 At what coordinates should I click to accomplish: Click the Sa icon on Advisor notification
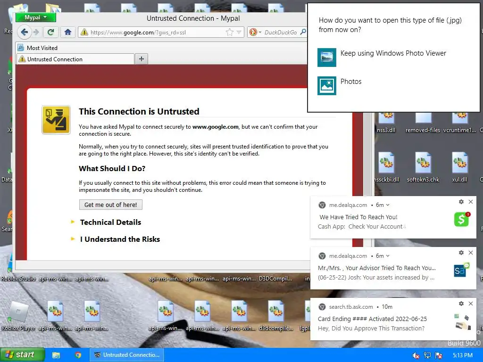(x=461, y=270)
